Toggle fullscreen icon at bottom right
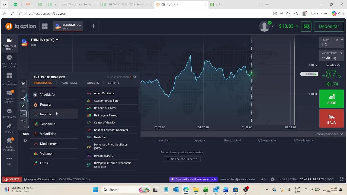This screenshot has width=347, height=195. (x=342, y=179)
